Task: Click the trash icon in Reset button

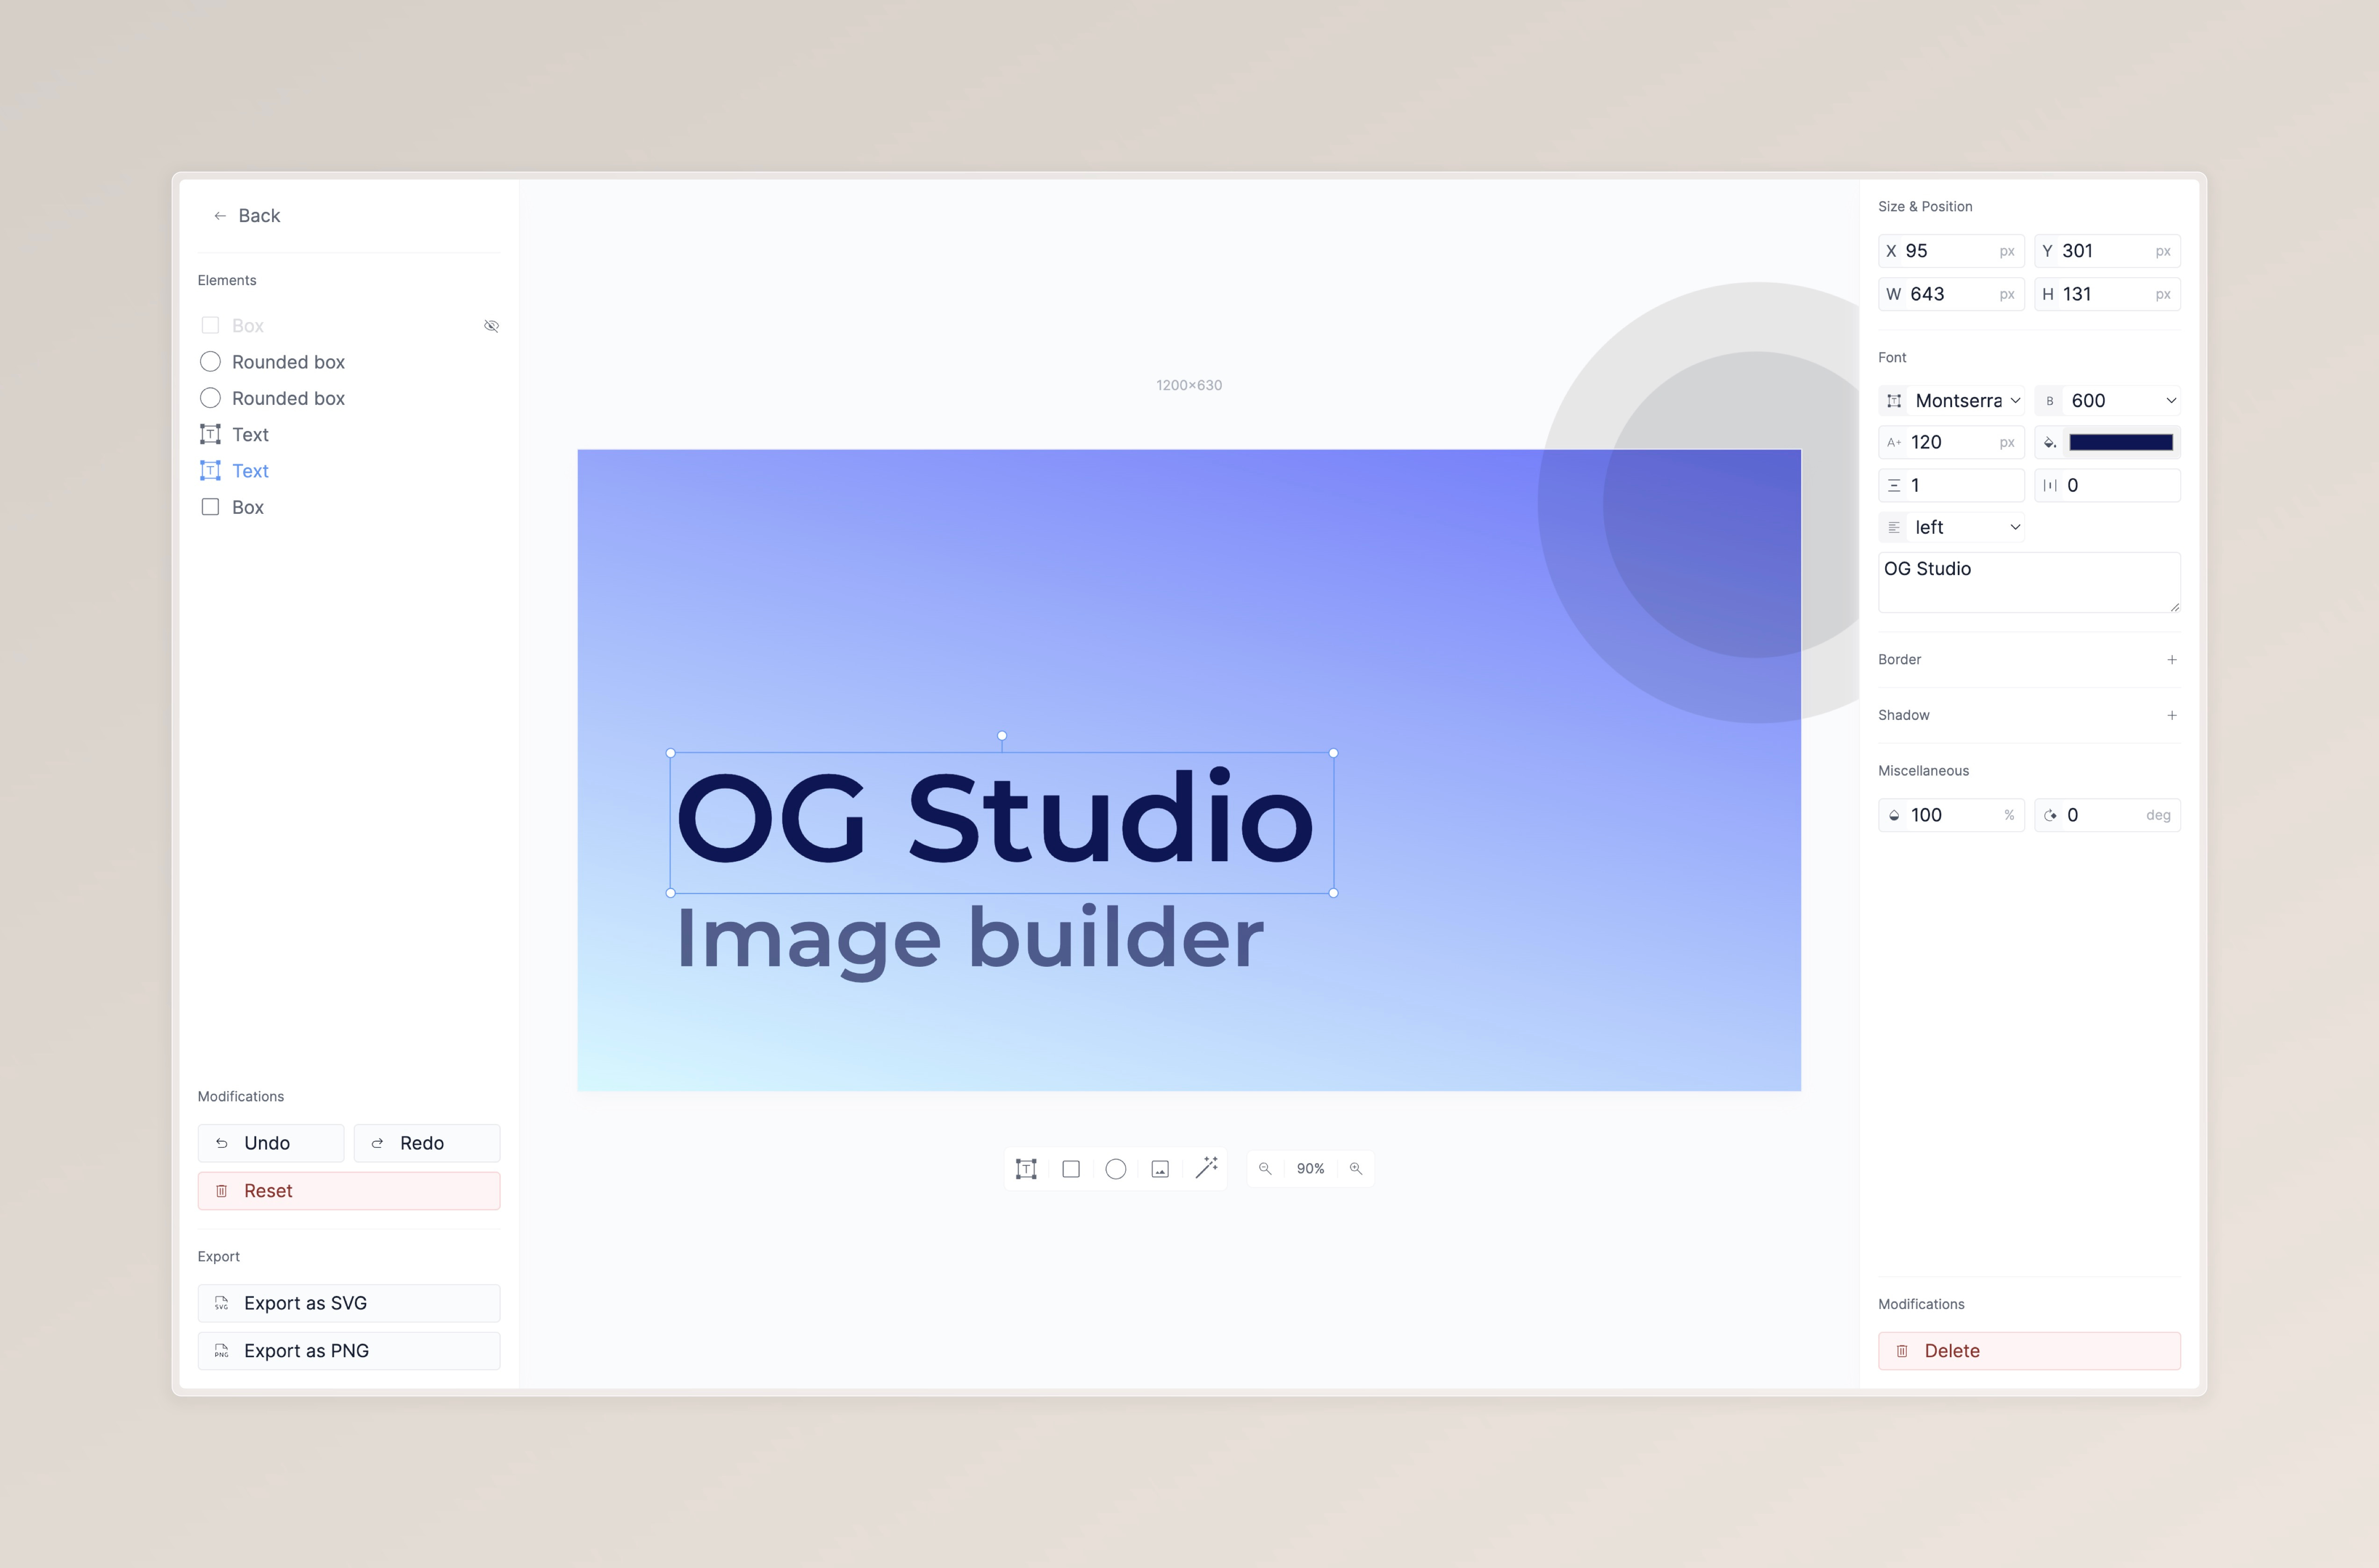Action: point(222,1191)
